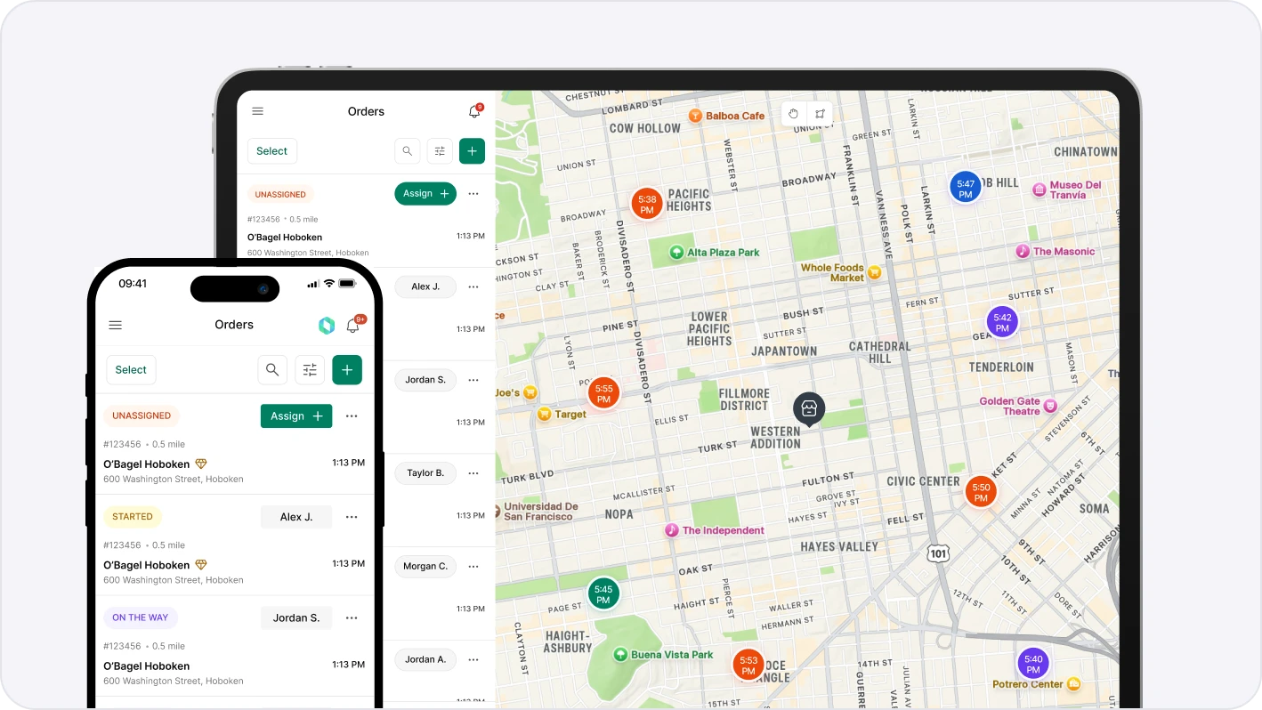Open the hamburger menu on the tablet
This screenshot has height=710, width=1262.
tap(258, 111)
